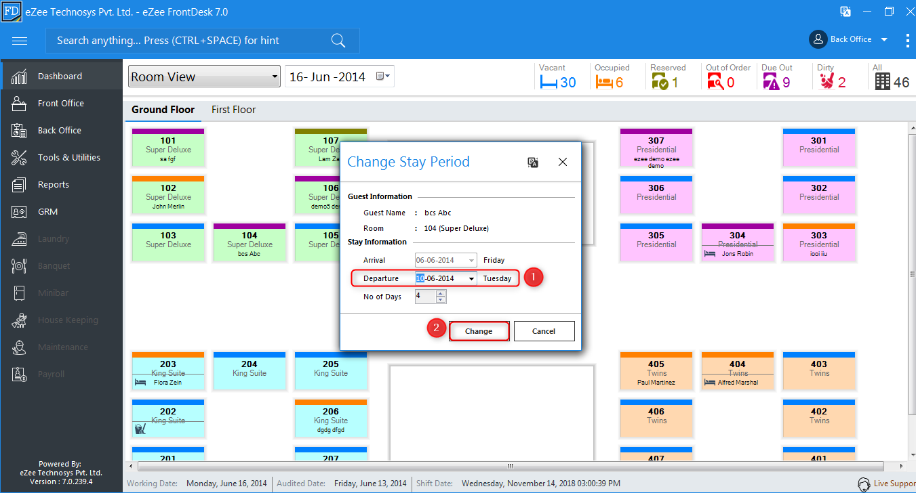Select room 405 Twins tile
This screenshot has width=916, height=493.
point(656,372)
